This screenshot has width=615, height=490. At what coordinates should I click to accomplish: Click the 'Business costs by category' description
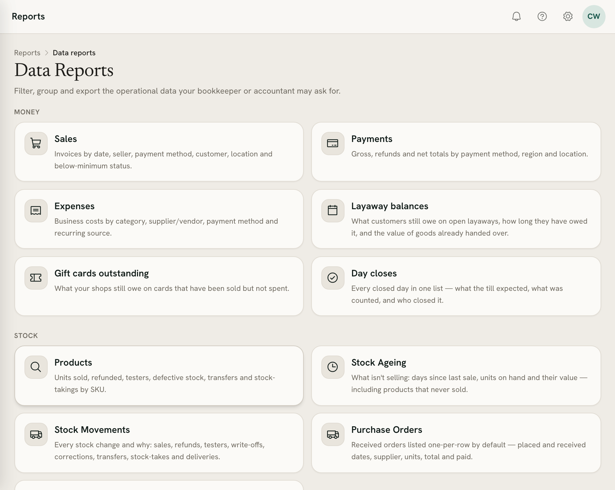(x=166, y=227)
